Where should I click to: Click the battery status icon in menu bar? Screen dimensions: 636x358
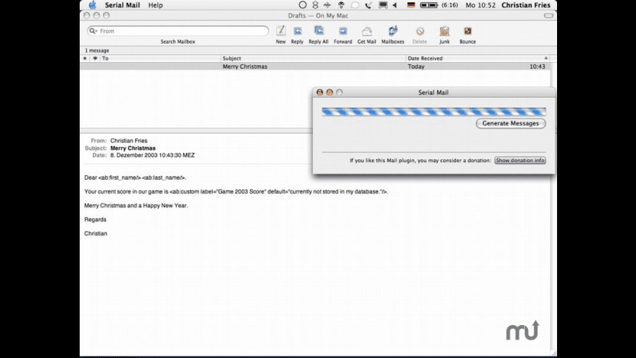[429, 5]
